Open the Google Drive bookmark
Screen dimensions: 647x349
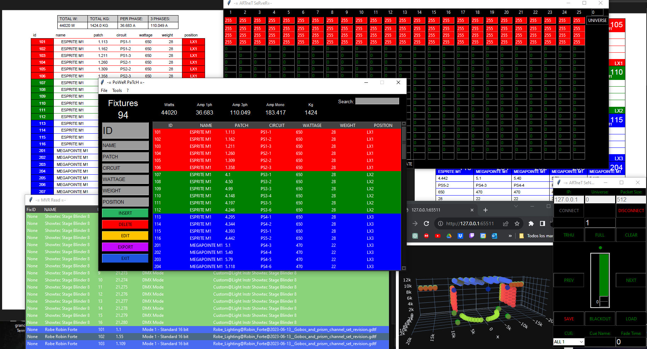click(x=449, y=236)
